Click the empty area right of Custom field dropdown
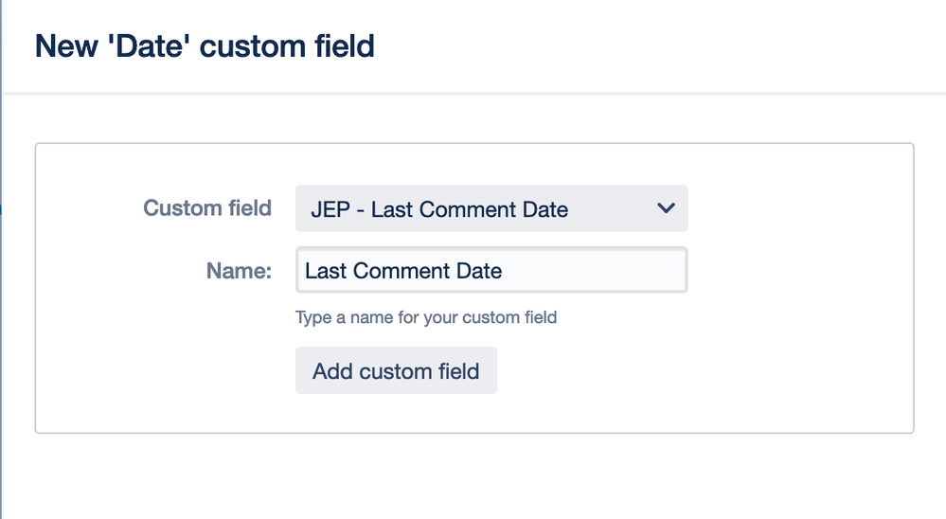Image resolution: width=946 pixels, height=519 pixels. click(795, 208)
